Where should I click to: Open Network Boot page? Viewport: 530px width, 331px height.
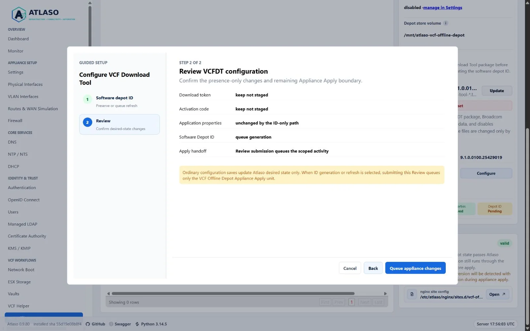21,270
